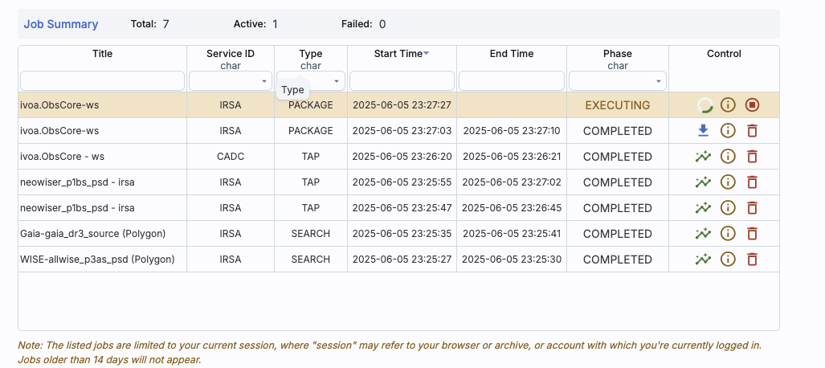Open info for the executing job
The height and width of the screenshot is (368, 825).
coord(728,105)
